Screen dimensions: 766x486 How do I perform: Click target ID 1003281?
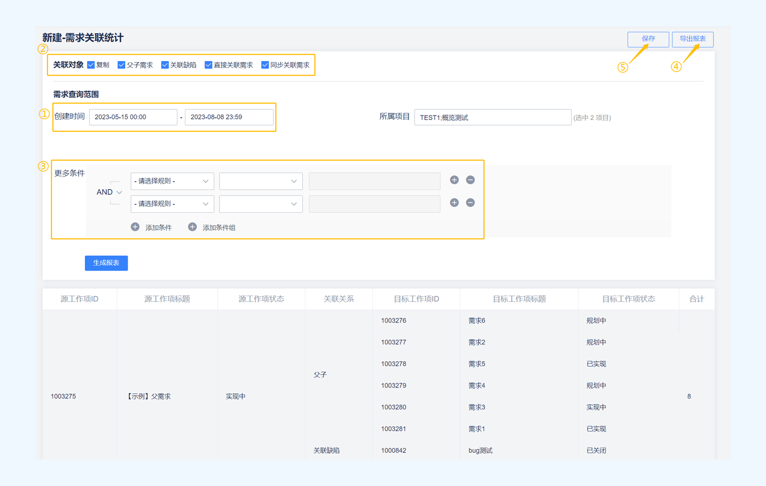tap(394, 429)
